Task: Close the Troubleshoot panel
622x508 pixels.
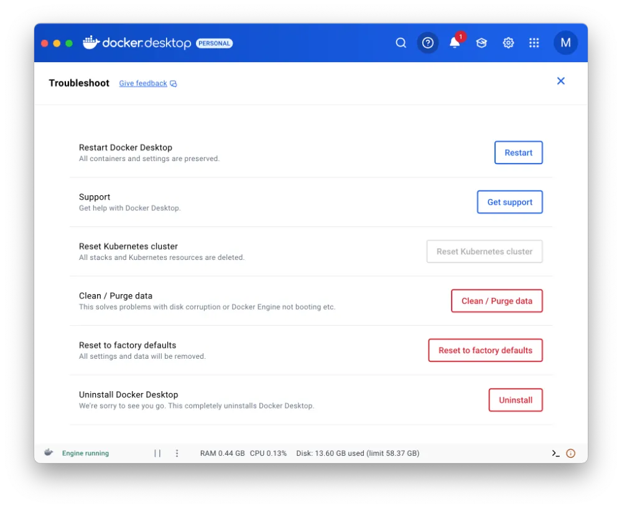Action: click(560, 81)
